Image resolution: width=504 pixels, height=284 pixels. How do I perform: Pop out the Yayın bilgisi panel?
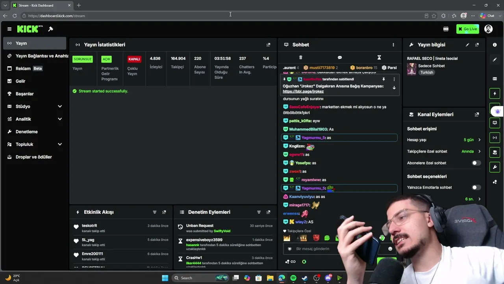click(477, 45)
